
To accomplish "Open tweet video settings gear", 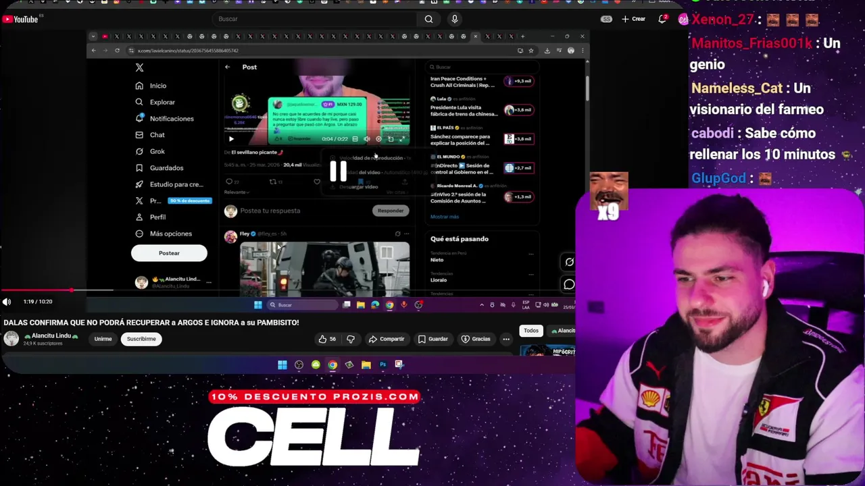I will tap(378, 139).
